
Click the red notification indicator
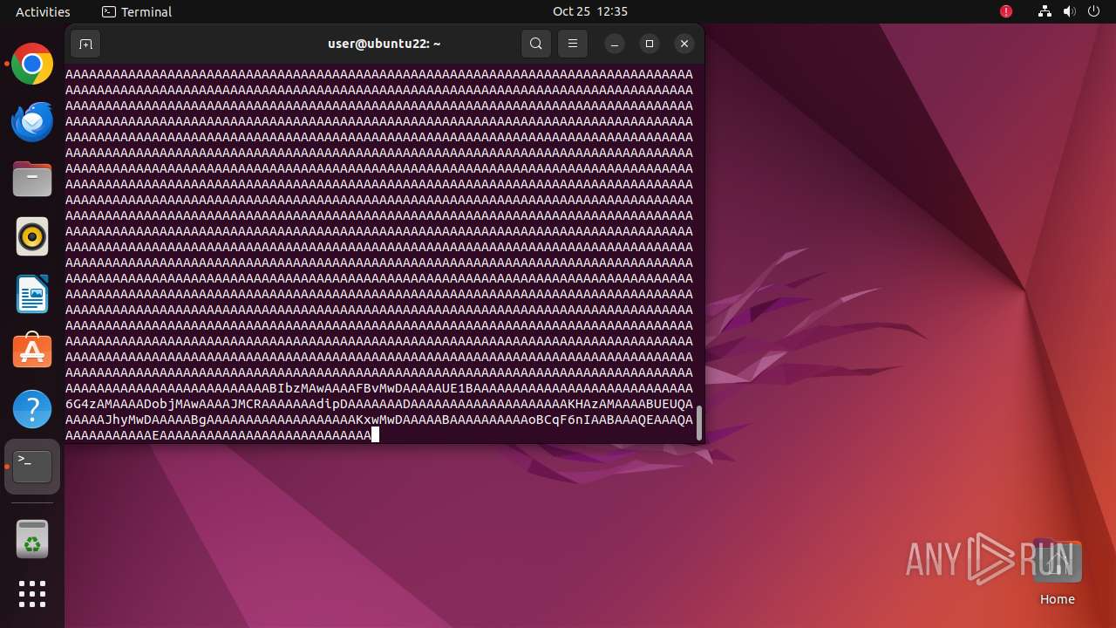(1006, 11)
